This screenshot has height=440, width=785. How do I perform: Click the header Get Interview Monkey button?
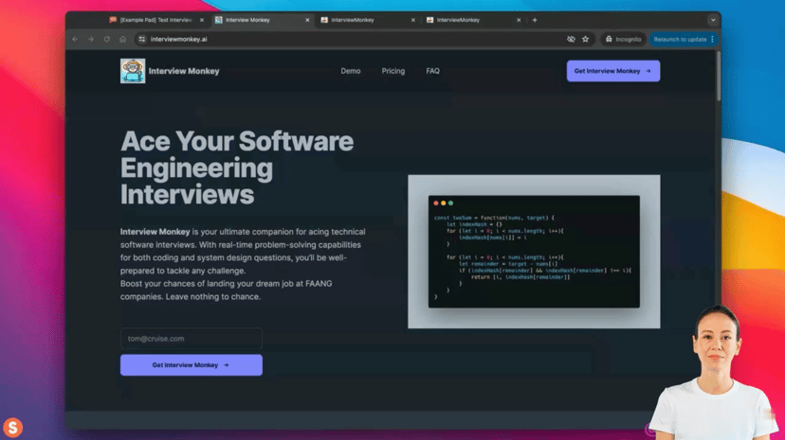(613, 71)
